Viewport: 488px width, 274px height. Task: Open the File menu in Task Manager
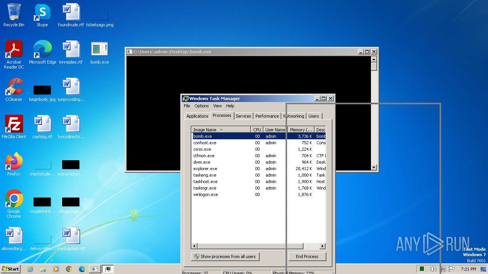coord(187,106)
